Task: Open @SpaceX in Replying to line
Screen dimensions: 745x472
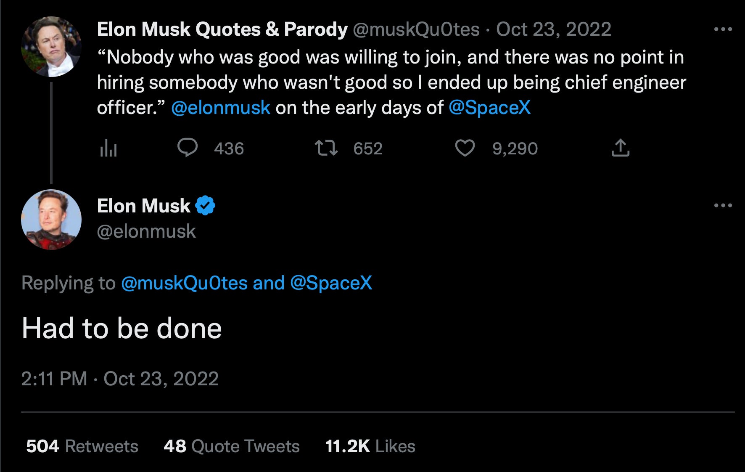Action: pyautogui.click(x=331, y=283)
